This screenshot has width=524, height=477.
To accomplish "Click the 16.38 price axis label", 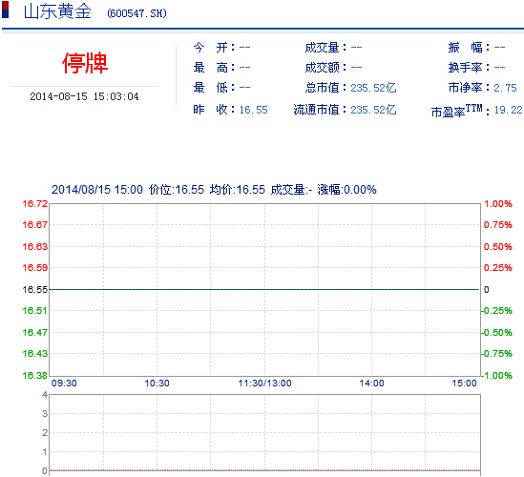I will [35, 375].
